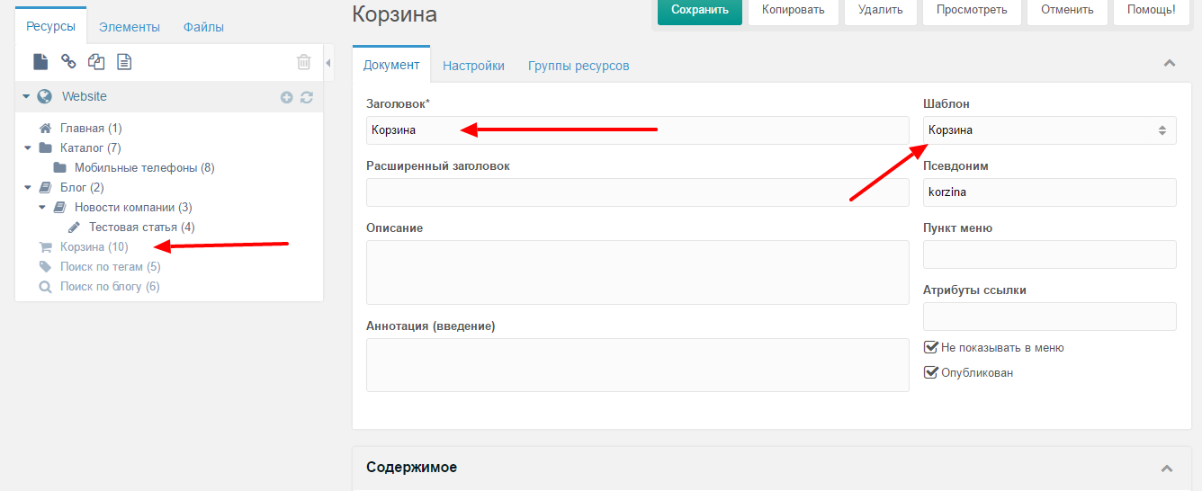
Task: Click the pencil icon beside Тестовая статья
Action: [x=74, y=227]
